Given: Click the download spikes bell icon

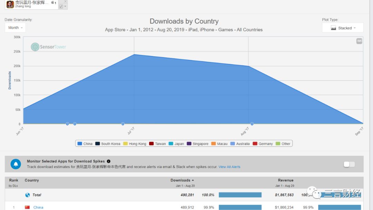Looking at the screenshot, I should pyautogui.click(x=16, y=164).
